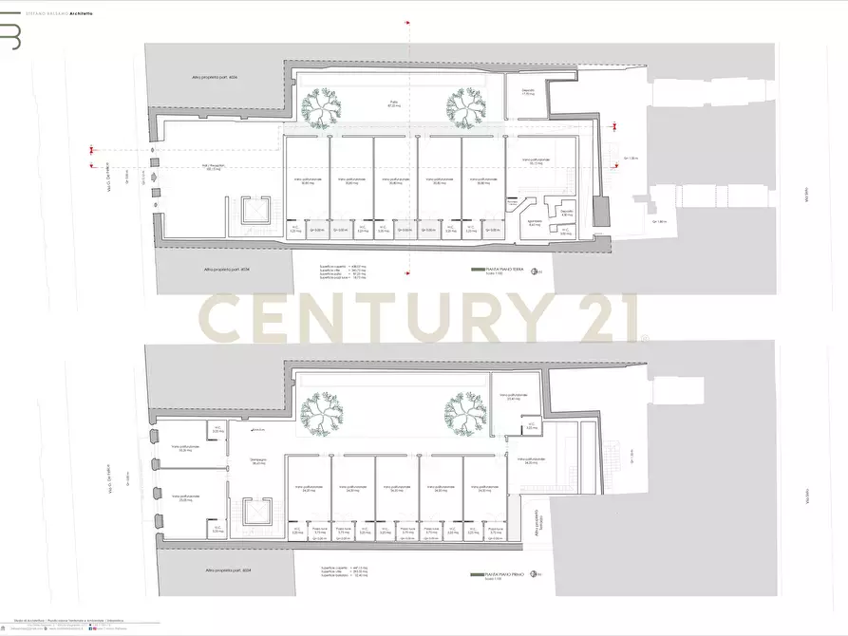
Task: Click the first floor elevator shaft symbol
Action: click(x=254, y=514)
